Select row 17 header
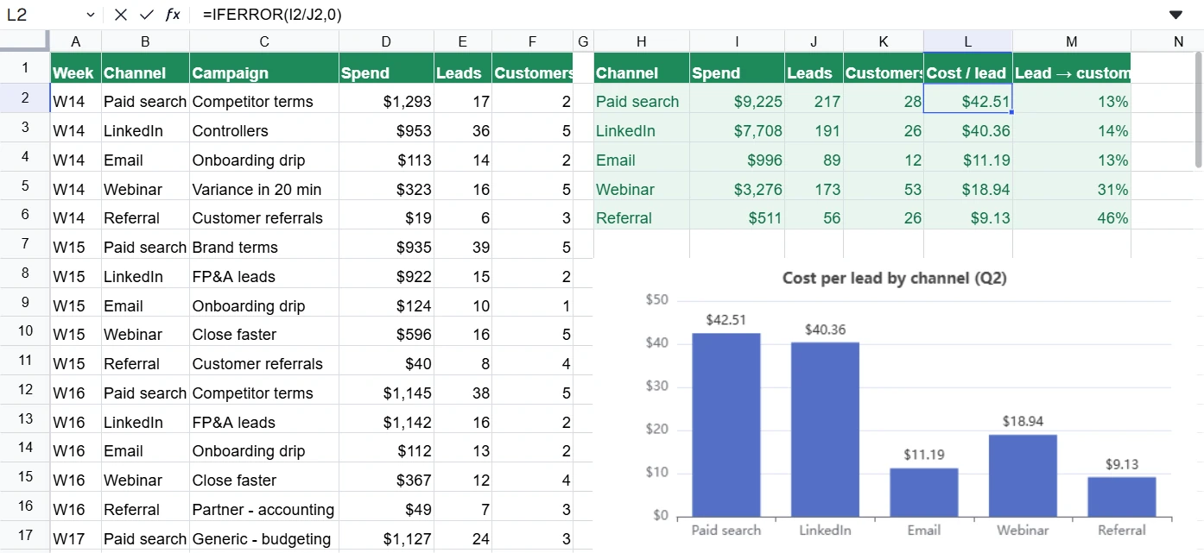 point(25,535)
